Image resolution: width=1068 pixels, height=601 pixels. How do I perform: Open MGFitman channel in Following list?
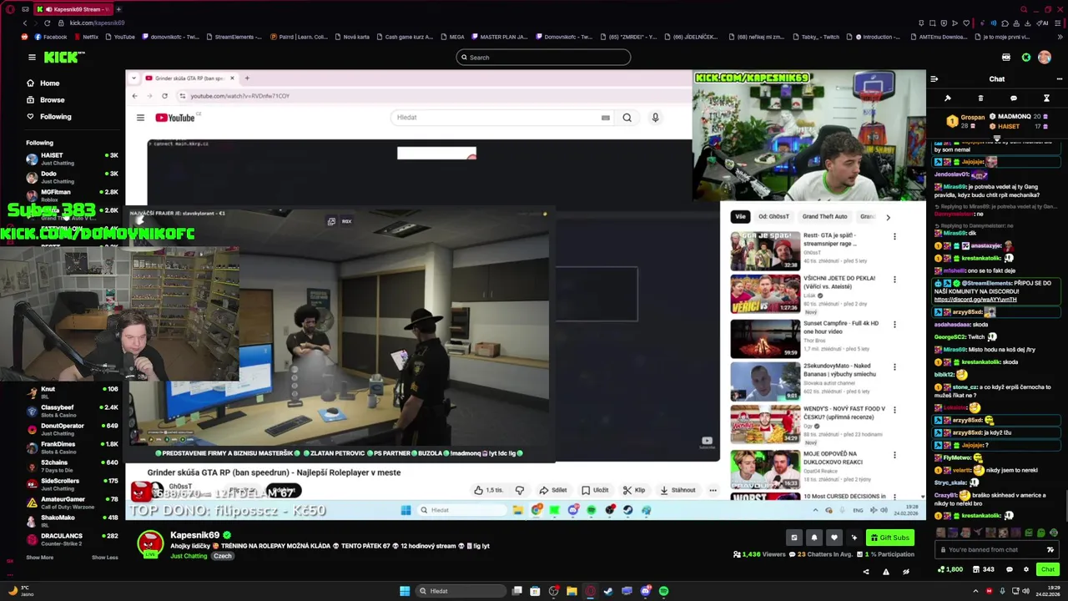pyautogui.click(x=72, y=195)
